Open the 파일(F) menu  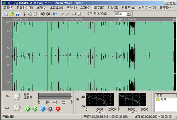[8, 8]
